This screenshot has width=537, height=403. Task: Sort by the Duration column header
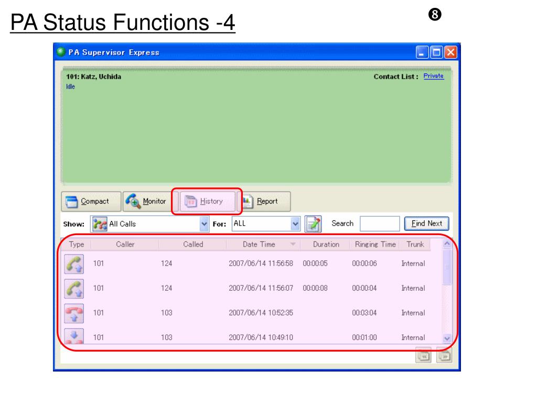coord(326,245)
